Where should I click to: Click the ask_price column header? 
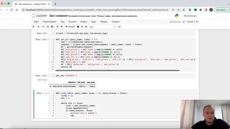click(x=91, y=82)
